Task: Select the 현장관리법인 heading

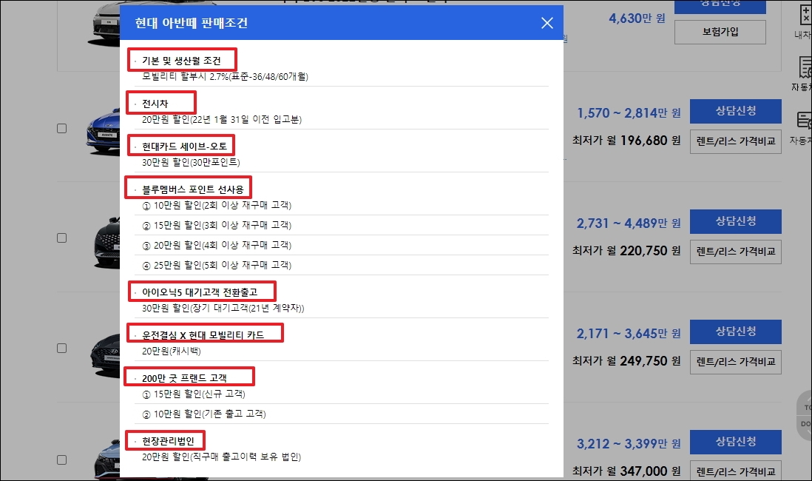Action: coord(168,441)
